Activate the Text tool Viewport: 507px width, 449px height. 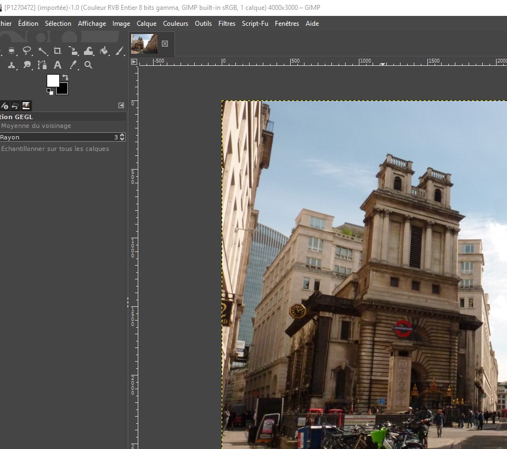58,65
